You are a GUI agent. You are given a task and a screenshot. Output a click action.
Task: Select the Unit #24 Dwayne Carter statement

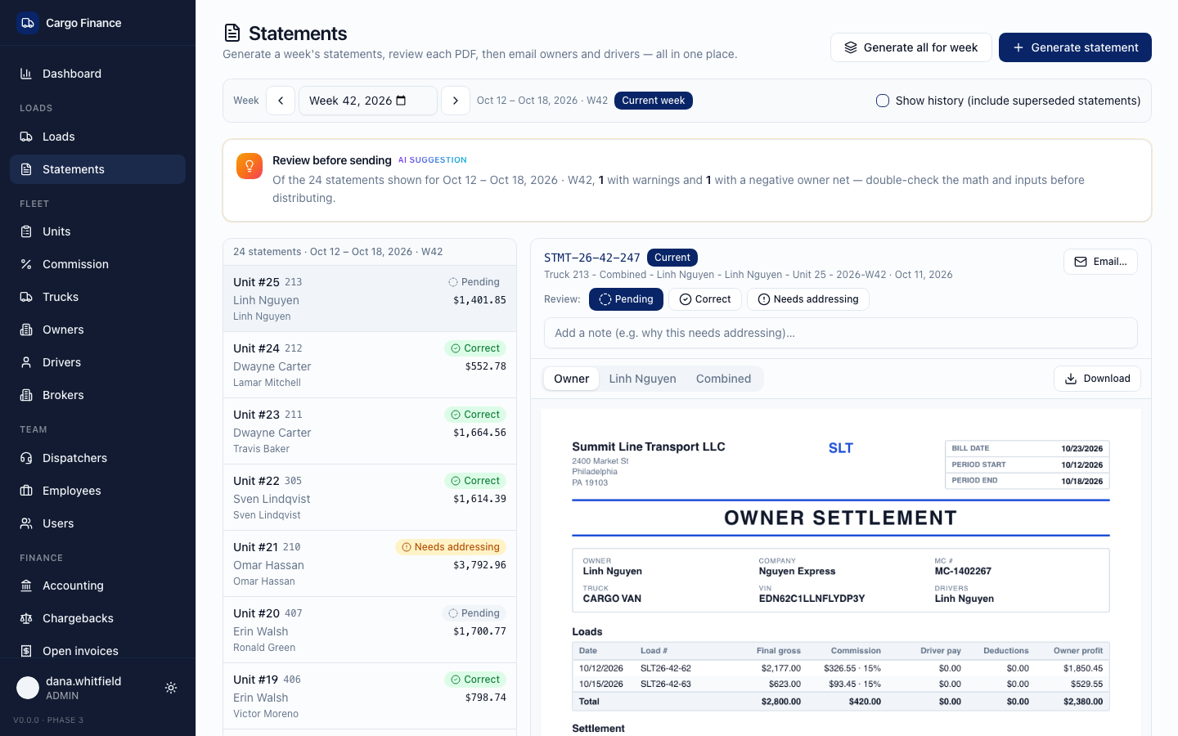(x=370, y=365)
